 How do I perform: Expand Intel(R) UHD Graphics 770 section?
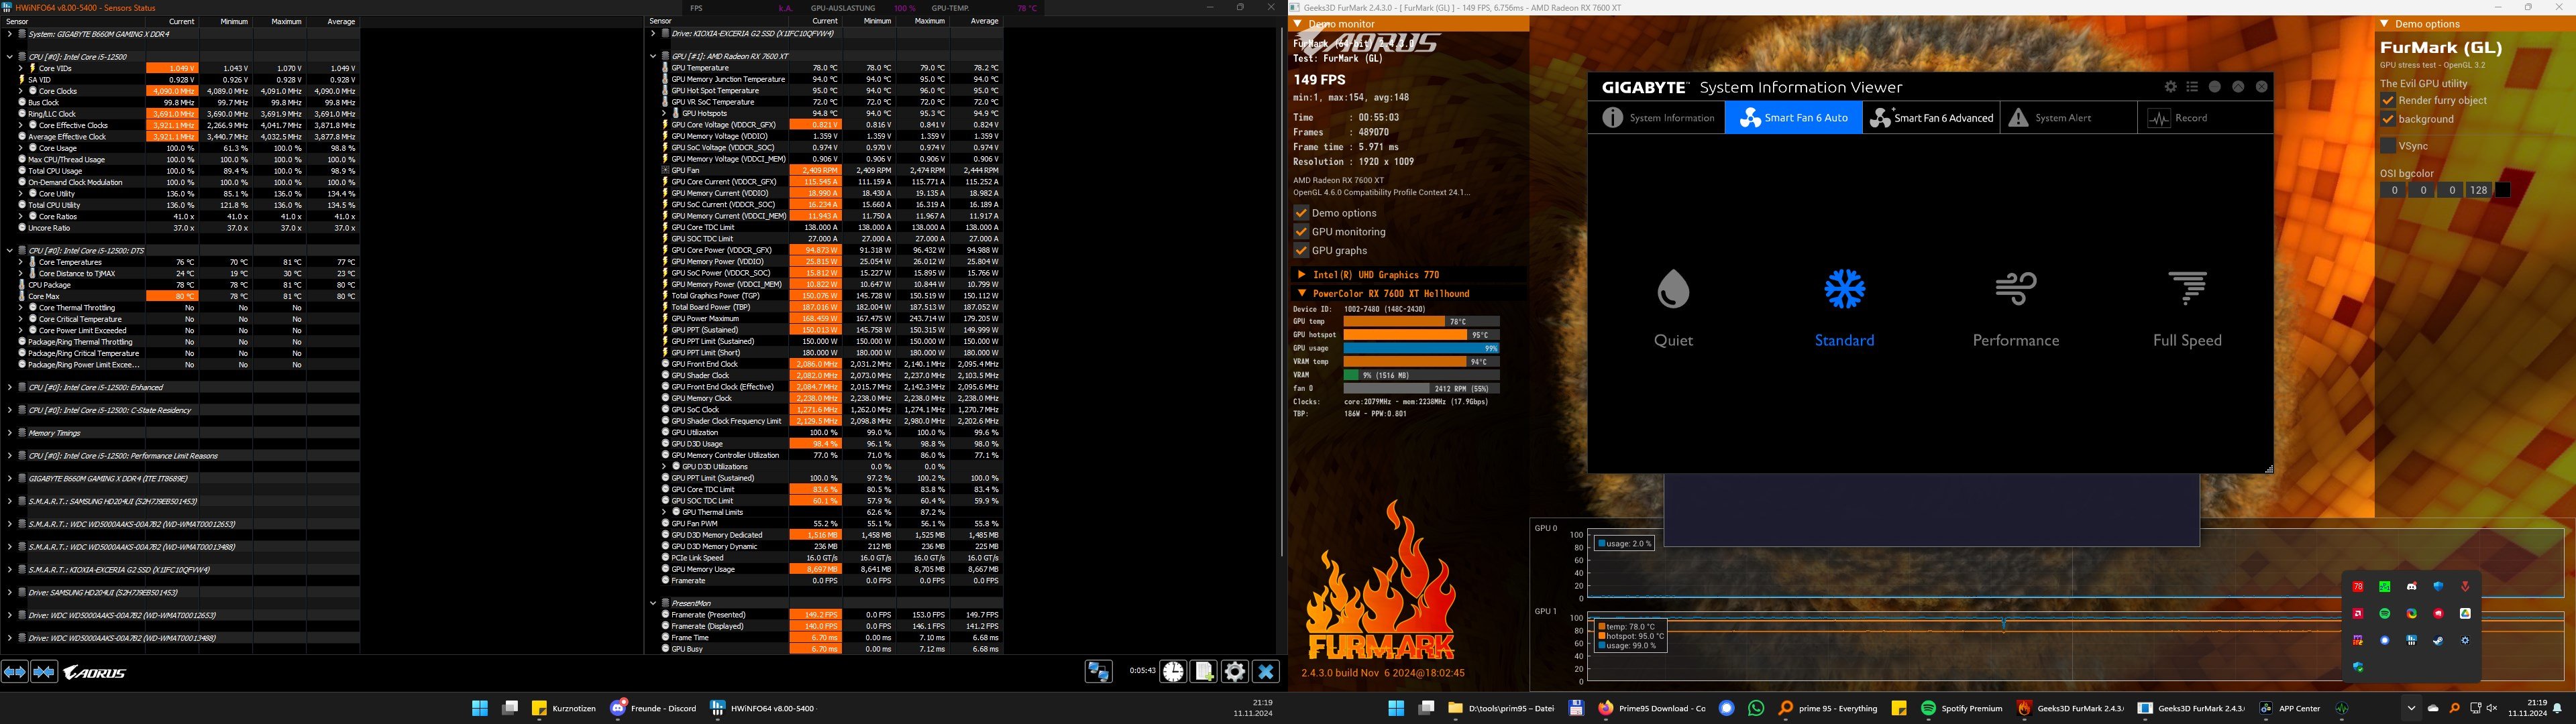click(1301, 274)
